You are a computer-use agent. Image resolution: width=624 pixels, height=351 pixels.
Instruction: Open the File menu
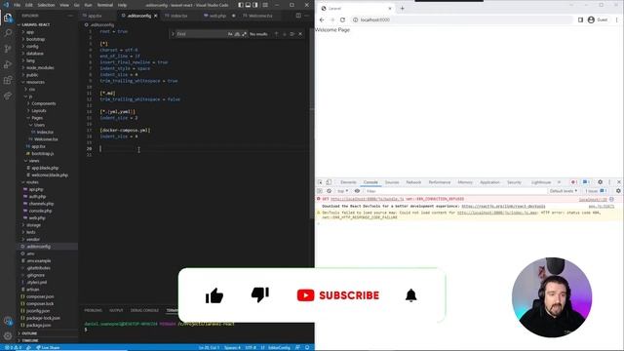click(x=18, y=5)
